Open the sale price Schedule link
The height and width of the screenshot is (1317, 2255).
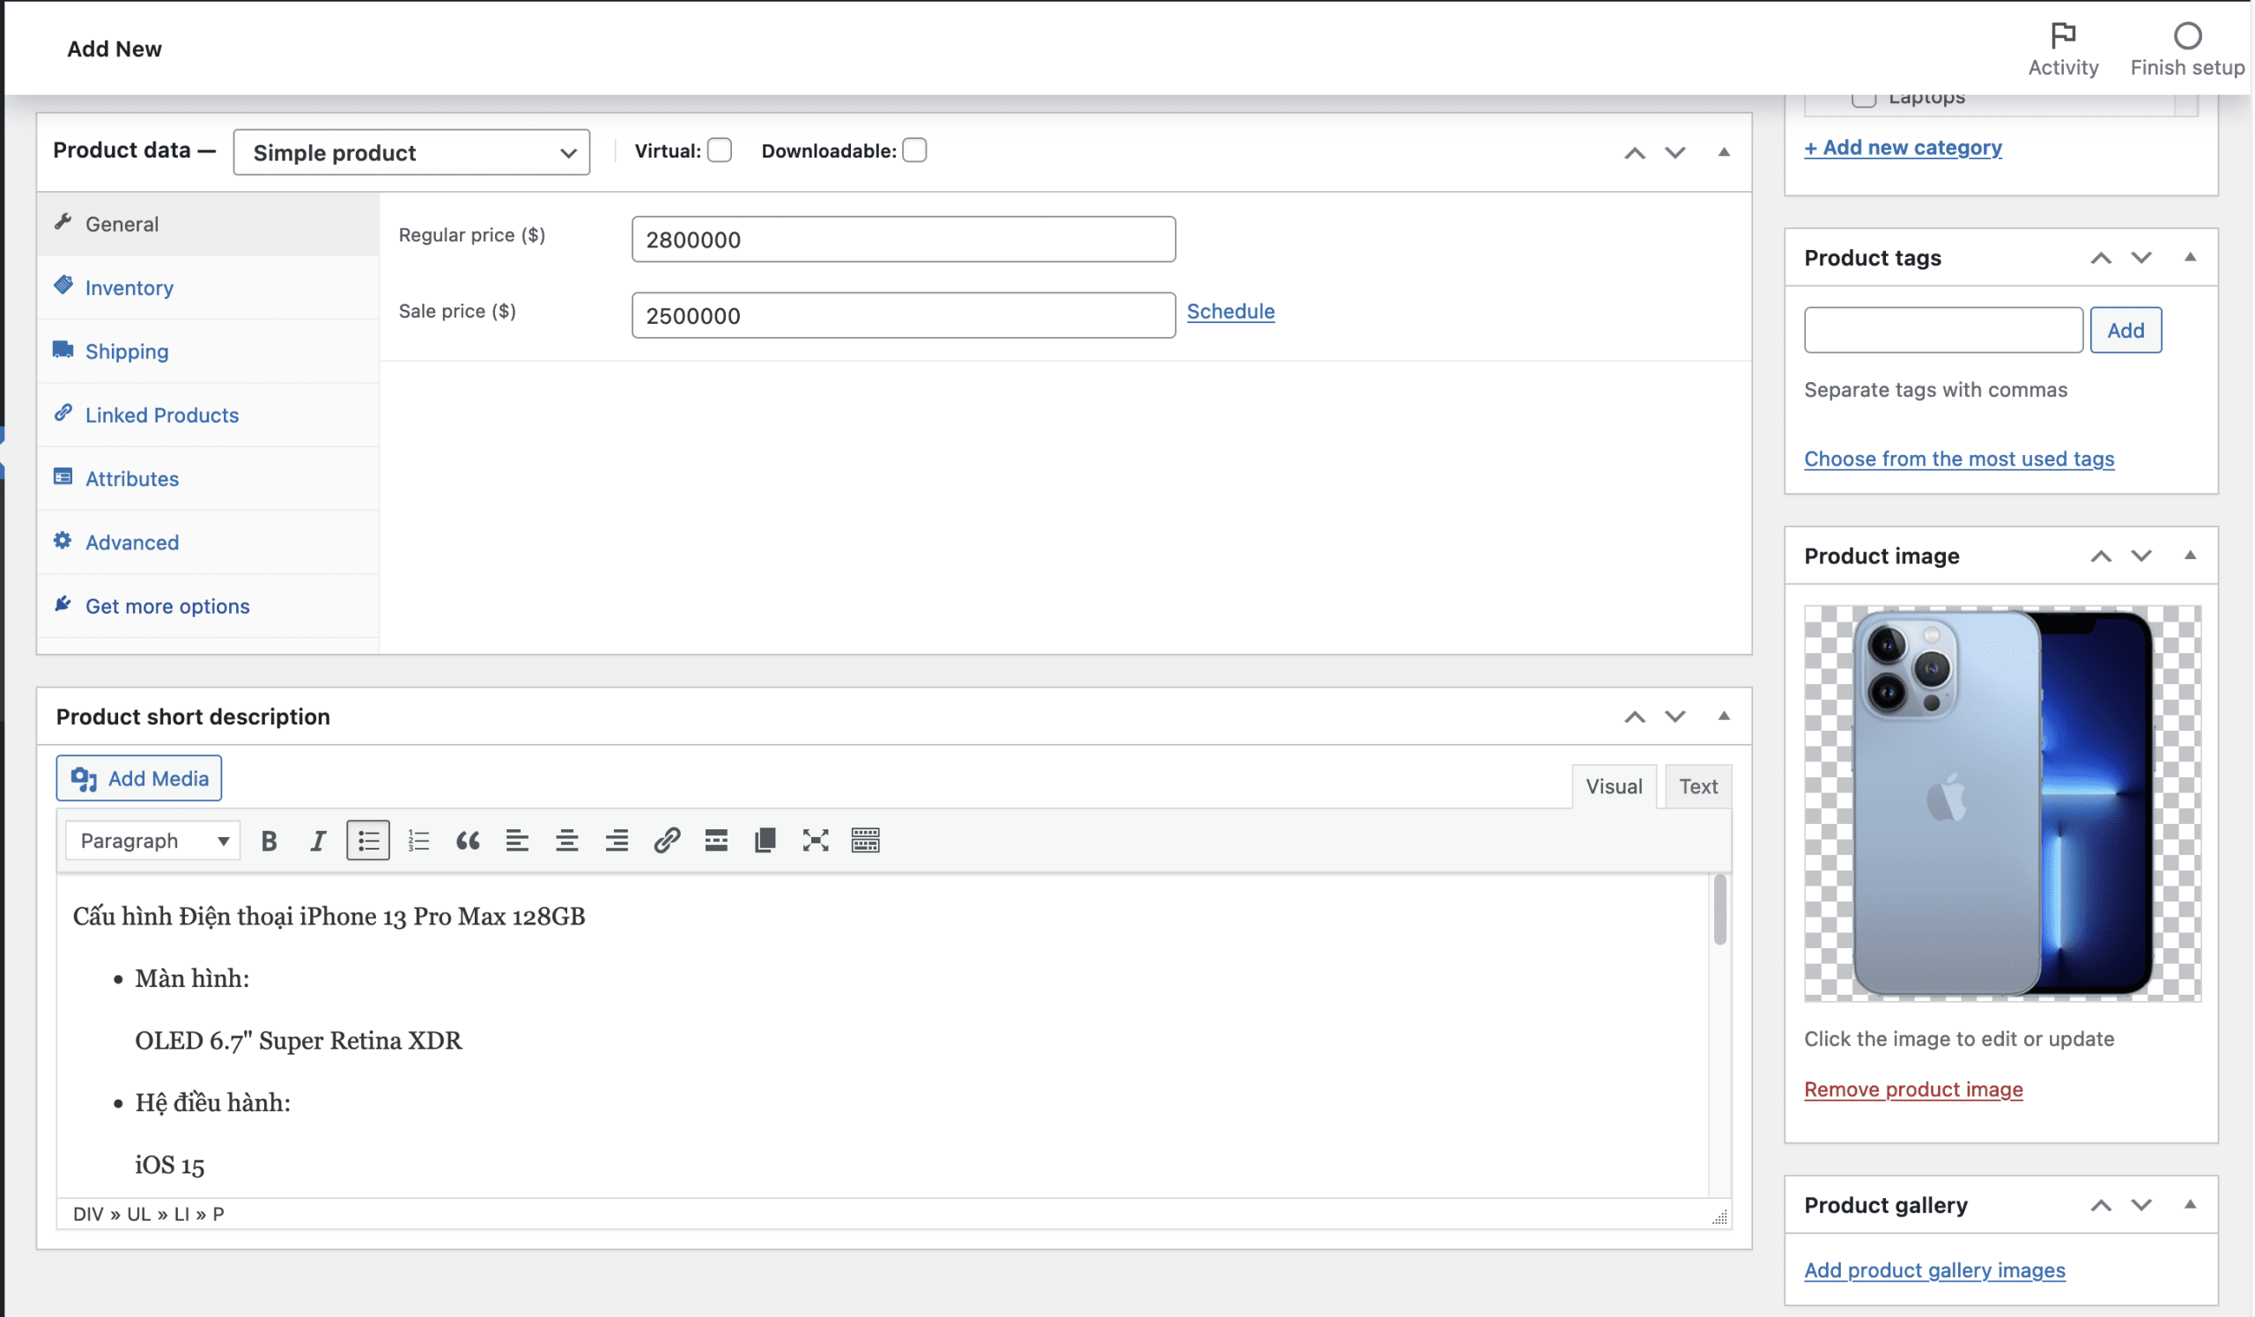click(1231, 311)
